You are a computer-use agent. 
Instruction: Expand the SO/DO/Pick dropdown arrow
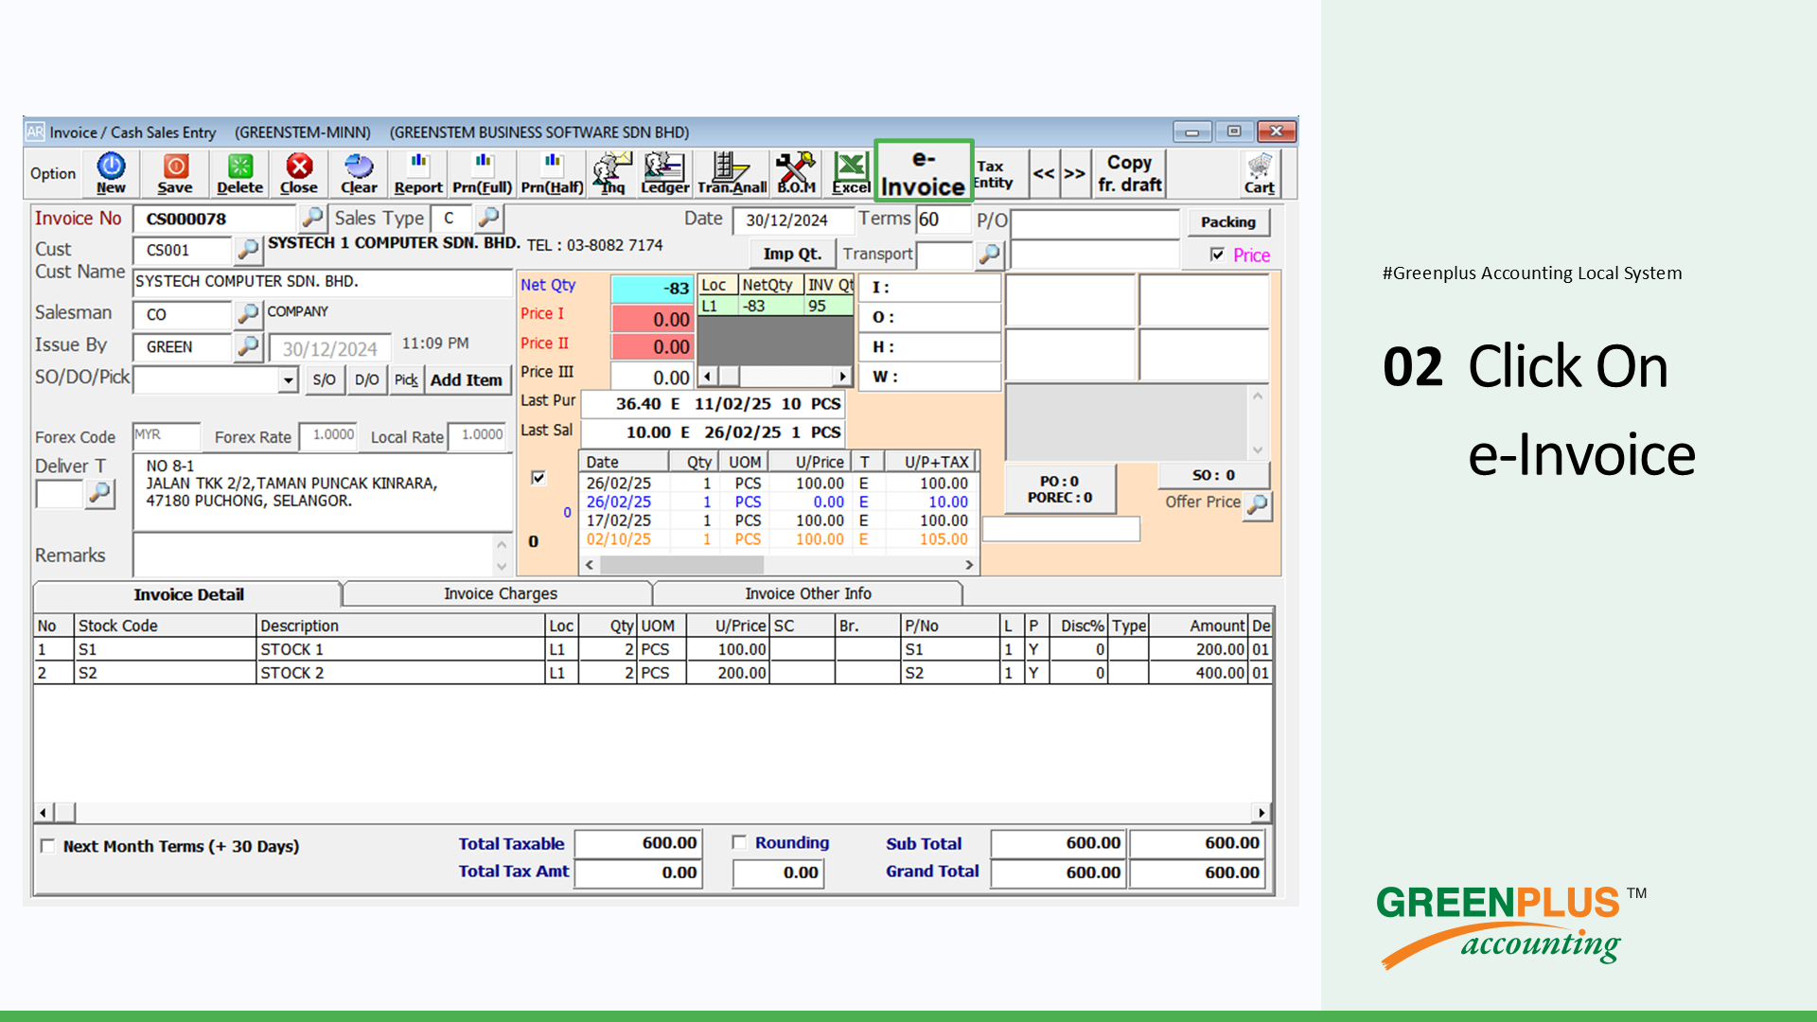288,380
